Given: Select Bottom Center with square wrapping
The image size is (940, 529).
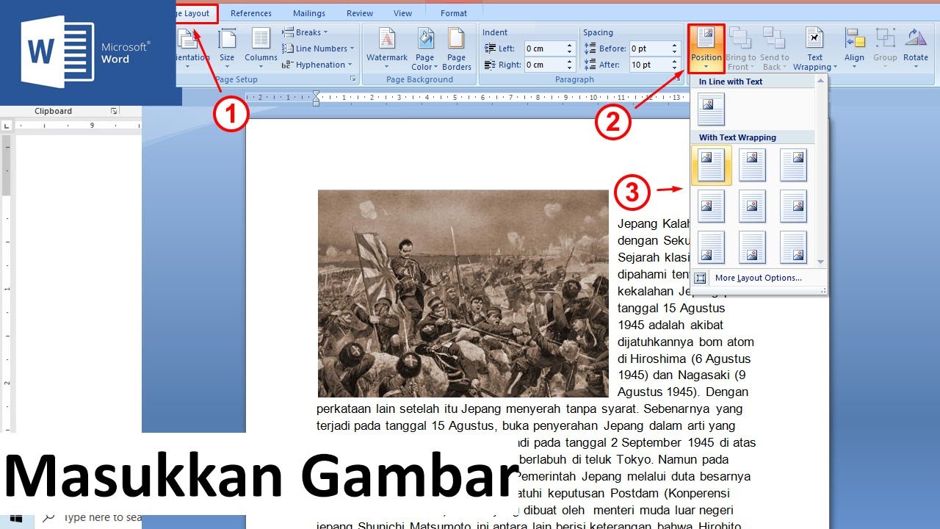Looking at the screenshot, I should pos(752,248).
